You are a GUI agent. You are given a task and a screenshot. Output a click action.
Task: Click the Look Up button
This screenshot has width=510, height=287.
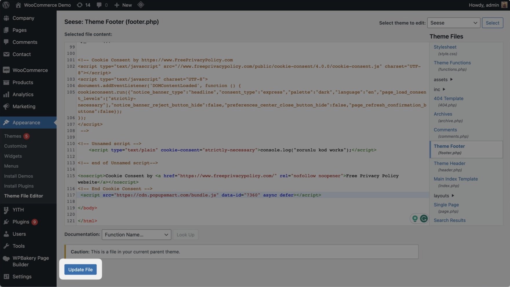[x=185, y=235]
